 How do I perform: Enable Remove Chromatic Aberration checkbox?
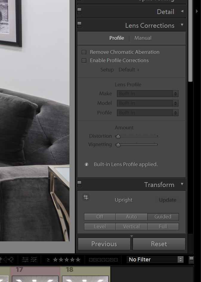pos(84,52)
